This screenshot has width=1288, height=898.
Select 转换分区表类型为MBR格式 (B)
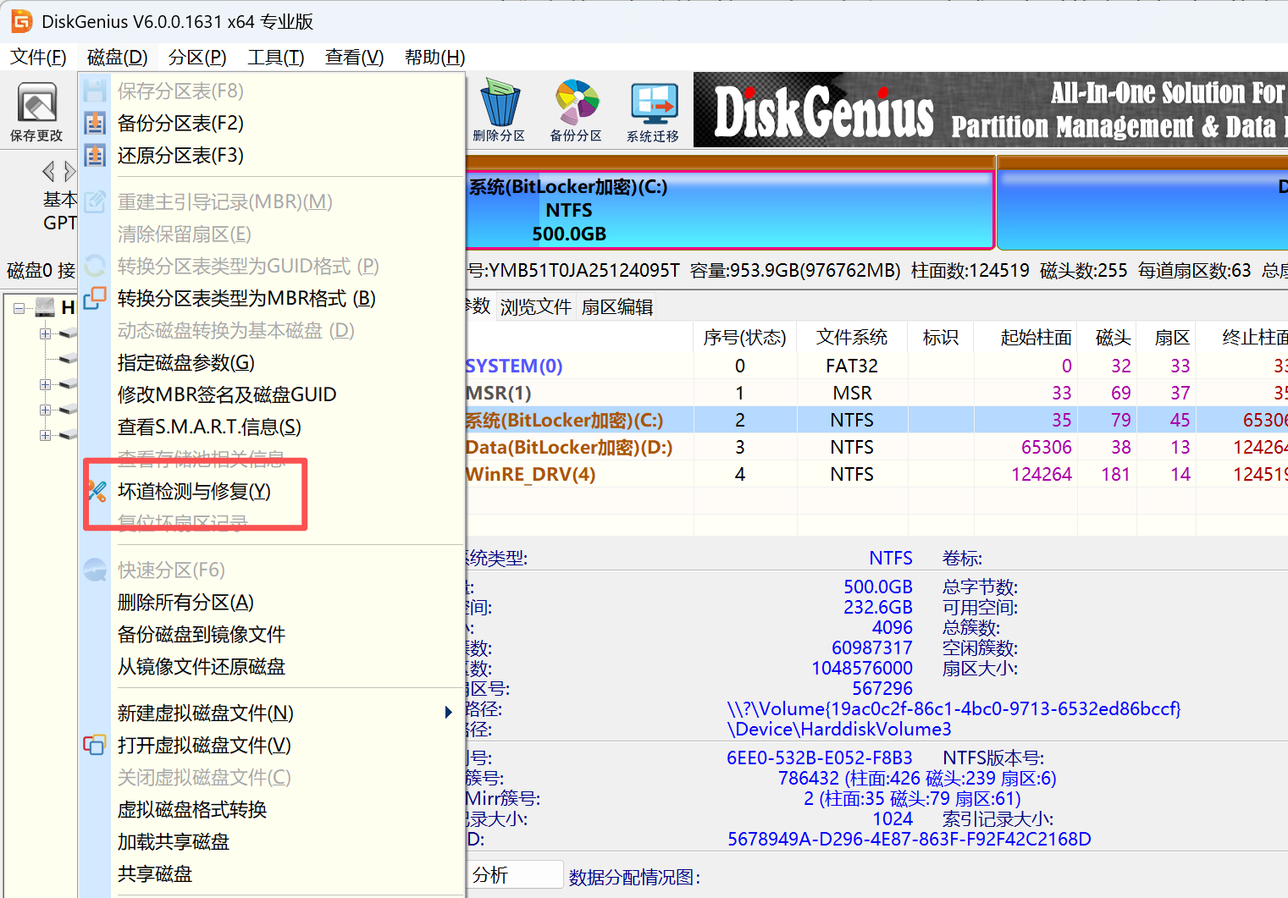click(x=271, y=298)
